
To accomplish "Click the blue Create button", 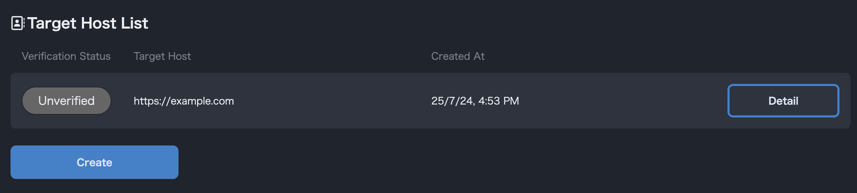I will tap(95, 162).
